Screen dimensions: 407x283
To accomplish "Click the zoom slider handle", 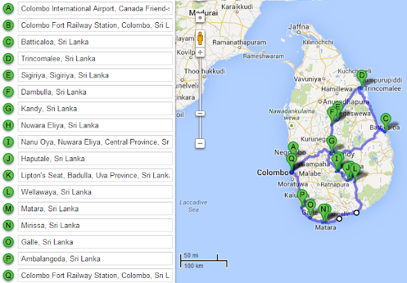I will [x=200, y=114].
